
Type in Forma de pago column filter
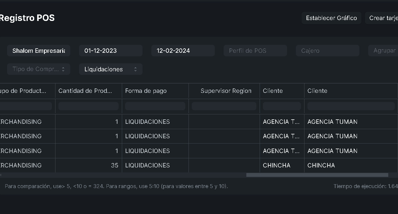155,106
